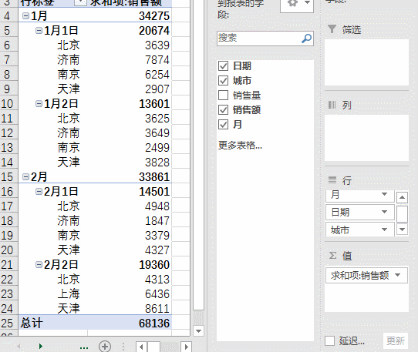
Task: Enable the 销售量 field checkbox
Action: pyautogui.click(x=223, y=95)
